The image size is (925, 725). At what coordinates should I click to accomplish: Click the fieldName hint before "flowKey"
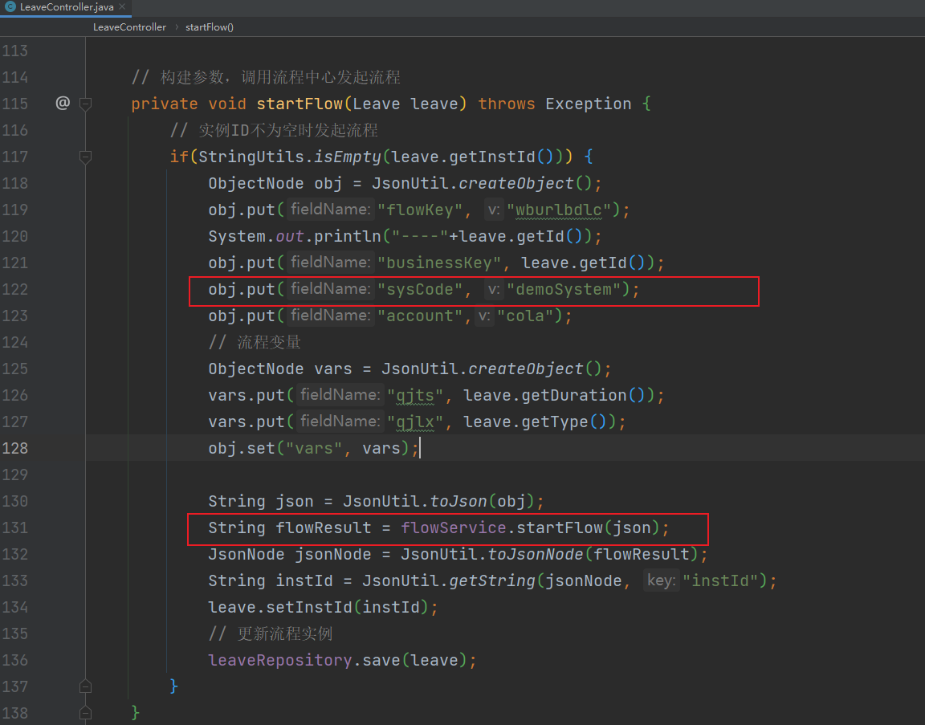331,210
